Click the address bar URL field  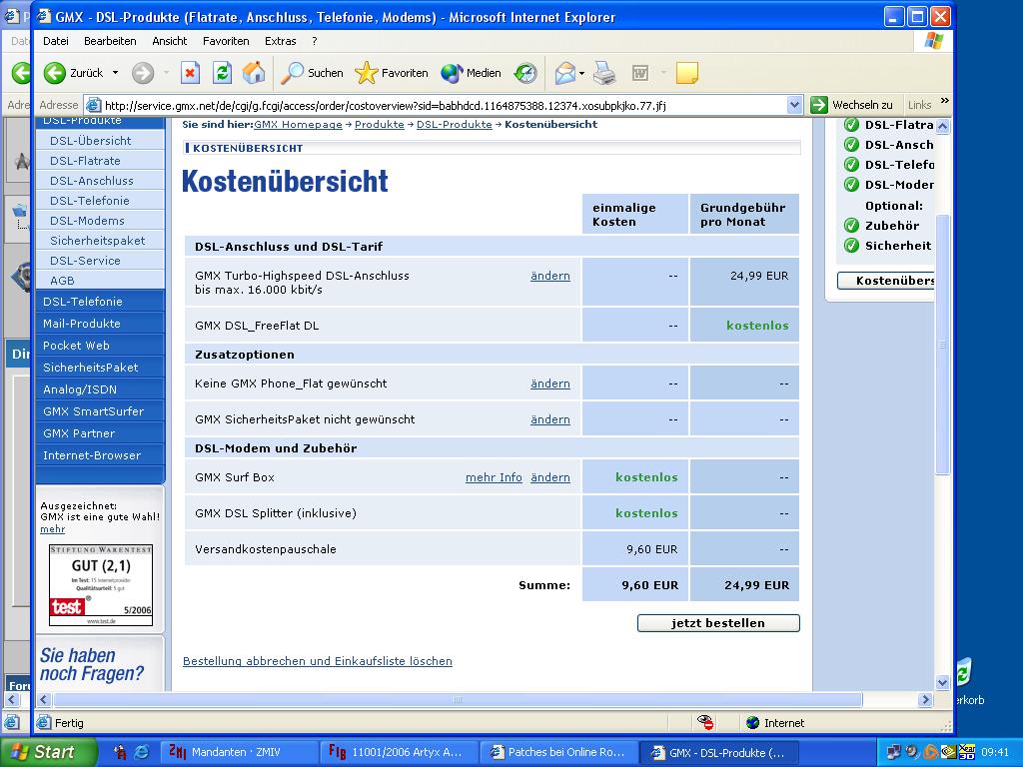[x=440, y=105]
